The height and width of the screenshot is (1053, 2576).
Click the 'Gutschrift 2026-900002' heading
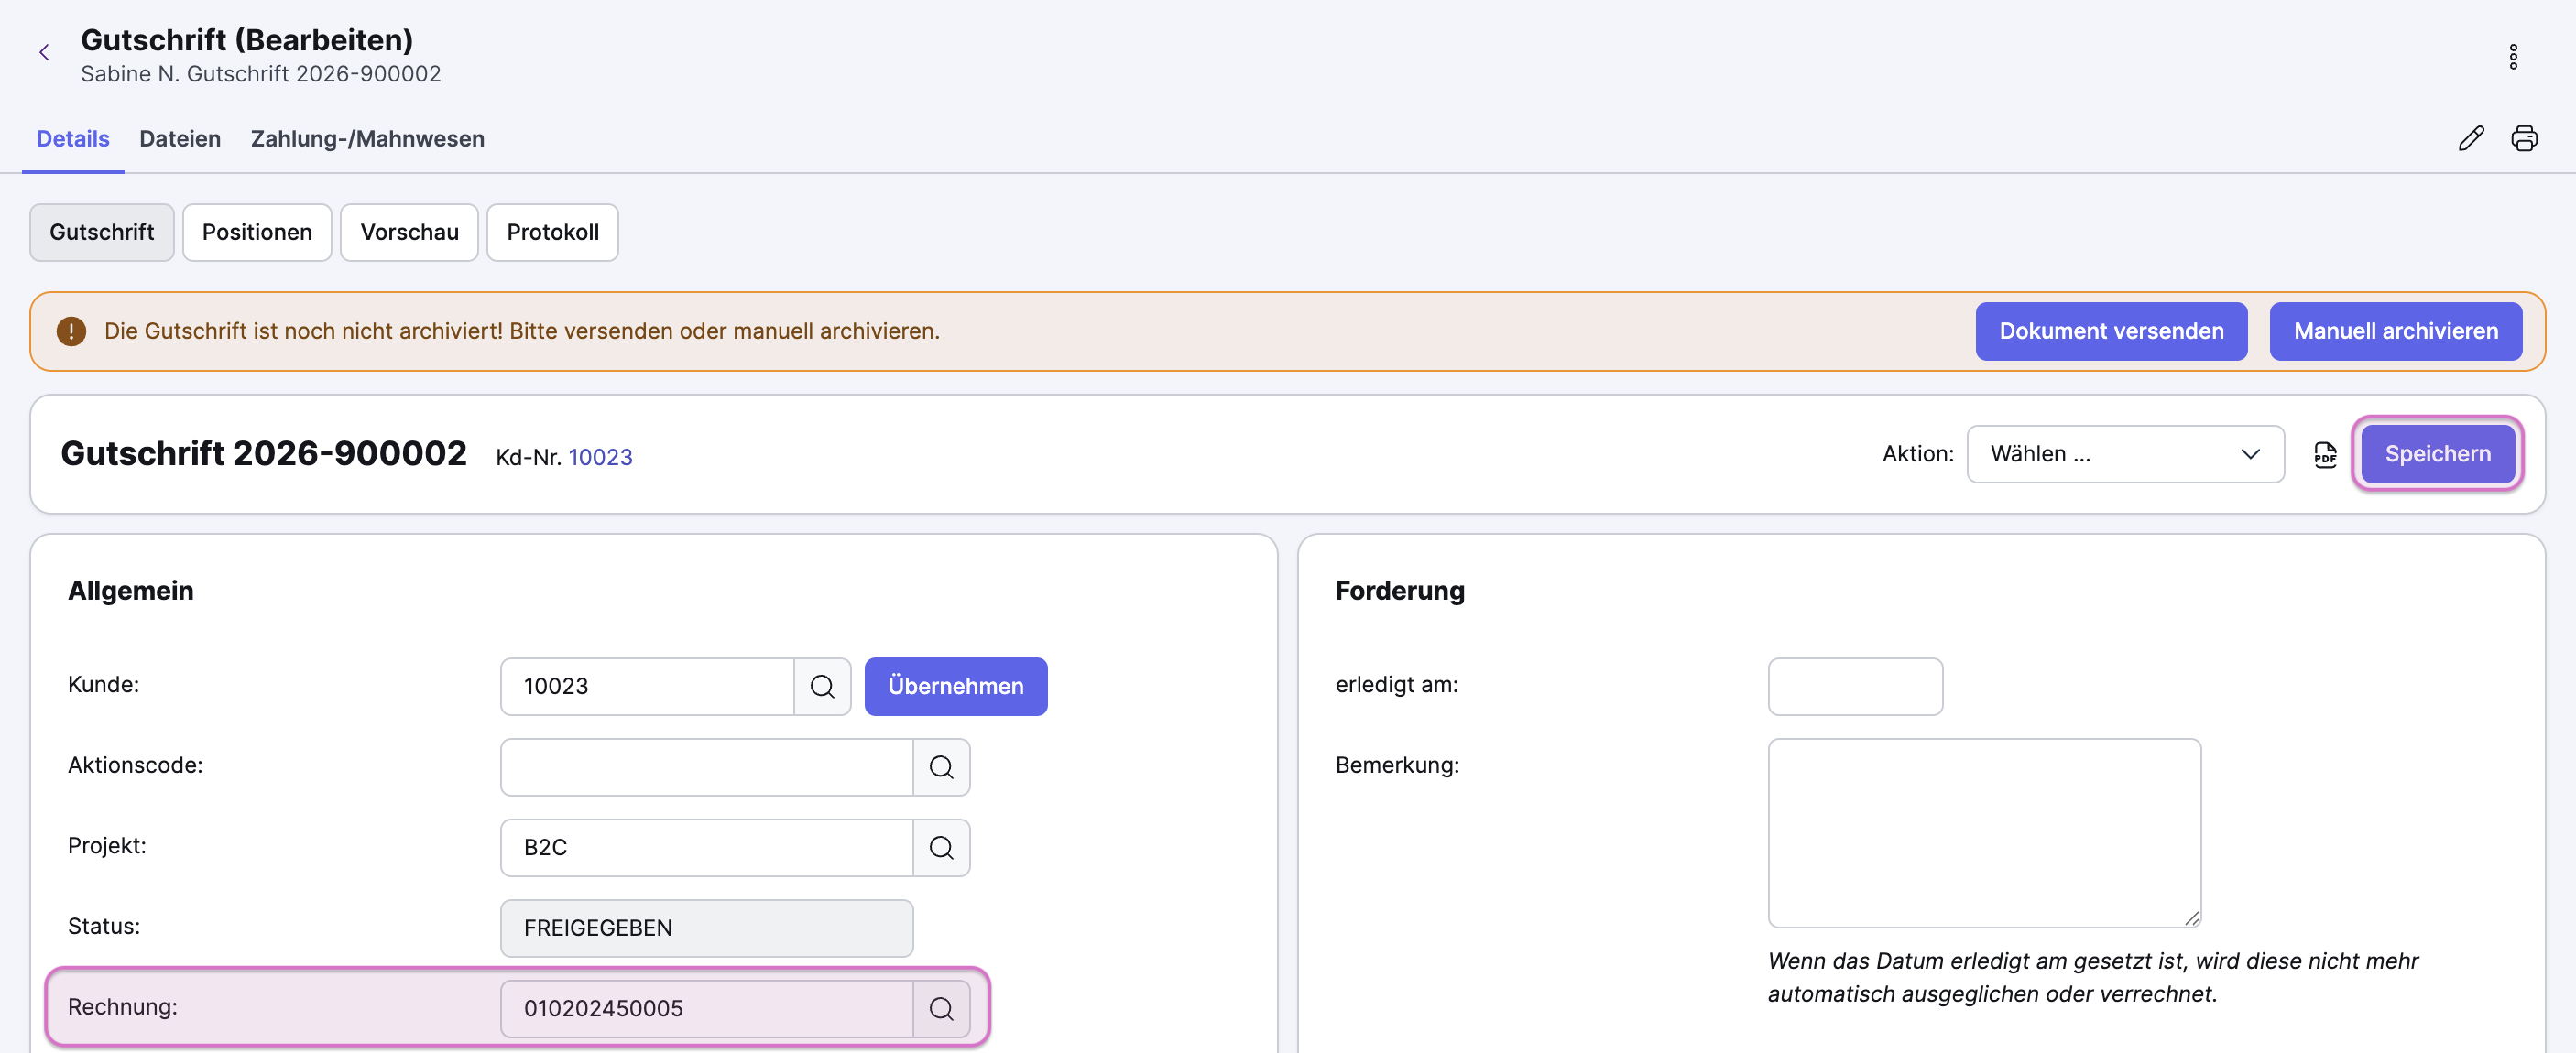coord(264,453)
